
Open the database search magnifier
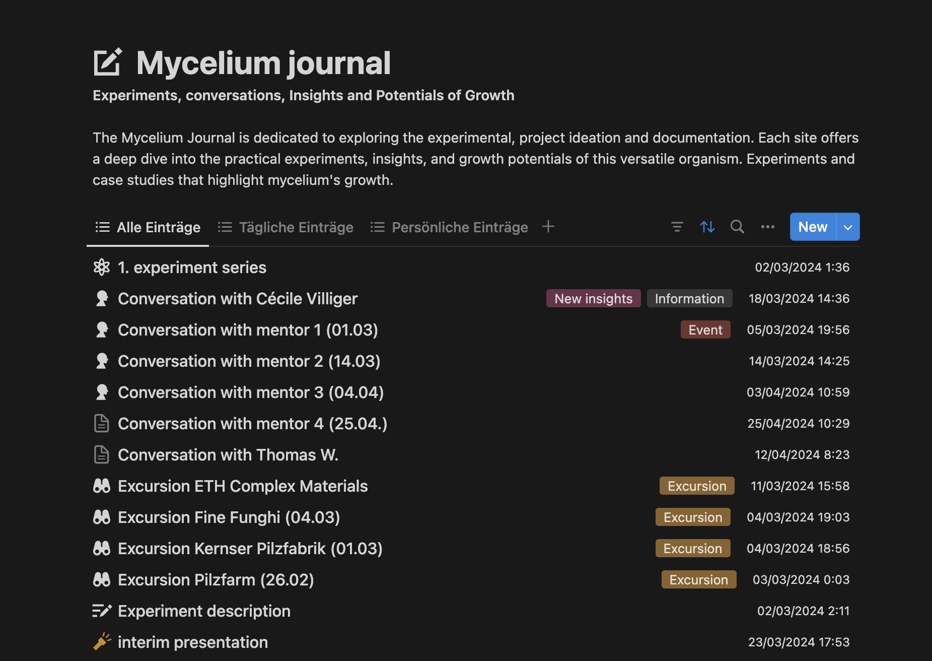coord(737,227)
